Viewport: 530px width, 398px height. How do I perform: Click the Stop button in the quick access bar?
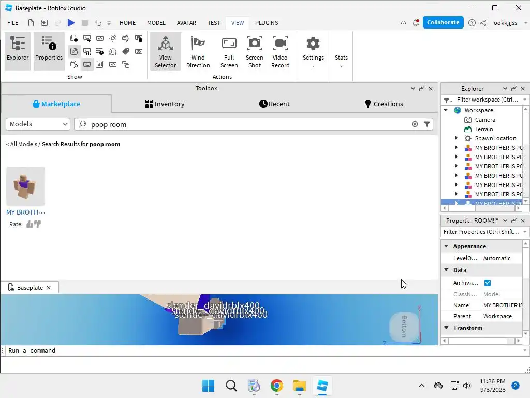click(x=85, y=23)
